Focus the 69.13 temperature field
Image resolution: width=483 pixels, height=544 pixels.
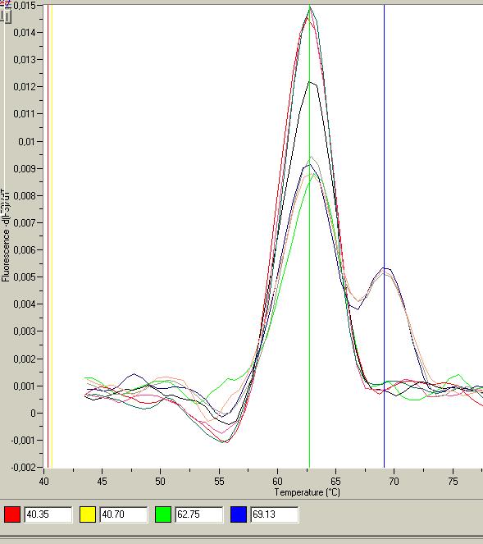pyautogui.click(x=275, y=514)
